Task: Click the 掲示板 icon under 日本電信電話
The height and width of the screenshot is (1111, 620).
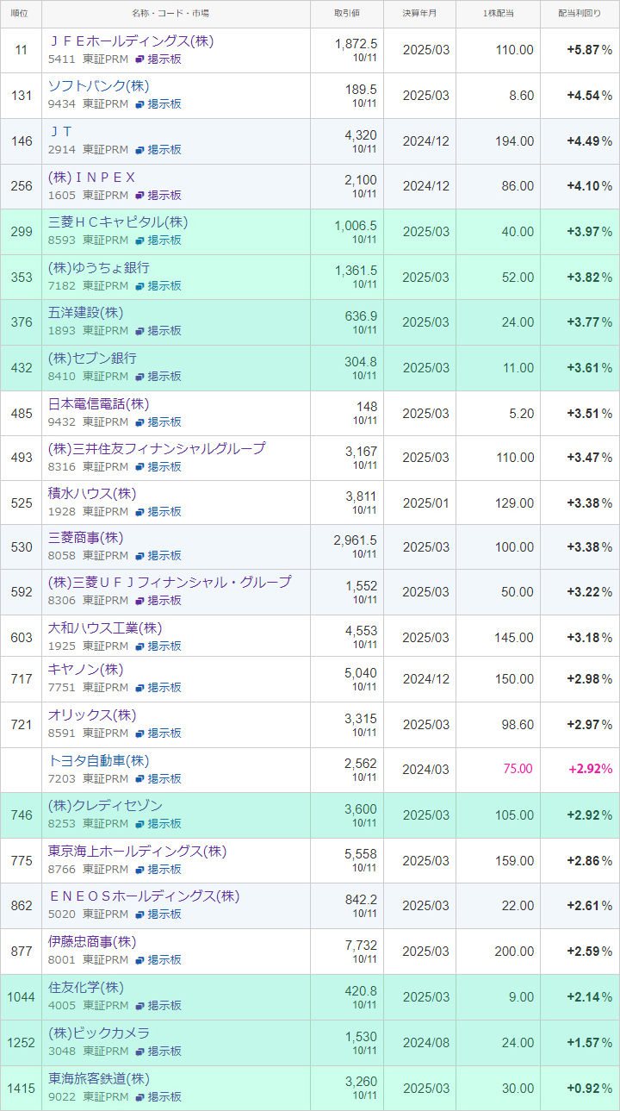Action: pyautogui.click(x=139, y=422)
